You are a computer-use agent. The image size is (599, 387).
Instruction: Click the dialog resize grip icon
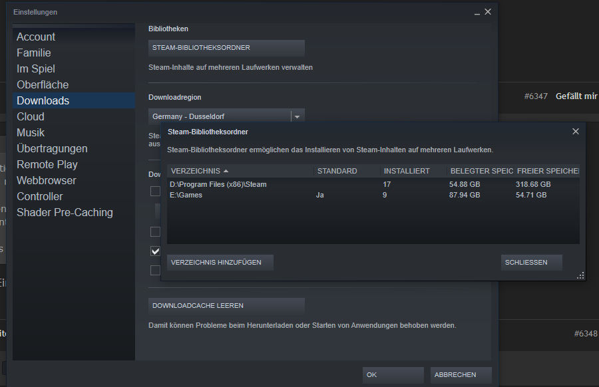pyautogui.click(x=580, y=276)
